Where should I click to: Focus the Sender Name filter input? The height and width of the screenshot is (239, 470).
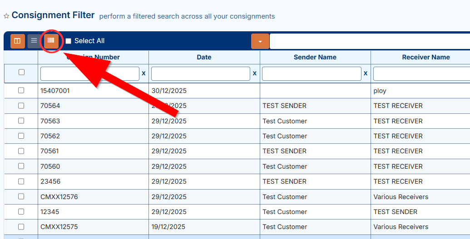311,73
